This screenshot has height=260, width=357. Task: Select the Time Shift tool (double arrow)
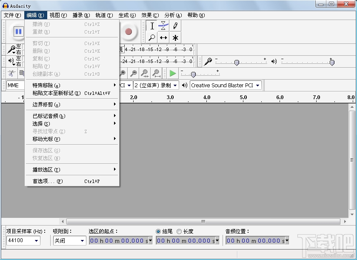[x=163, y=37]
